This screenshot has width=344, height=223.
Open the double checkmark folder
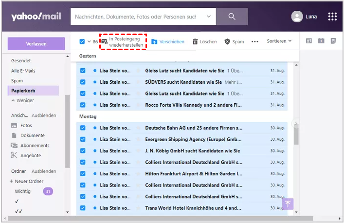click(x=18, y=211)
